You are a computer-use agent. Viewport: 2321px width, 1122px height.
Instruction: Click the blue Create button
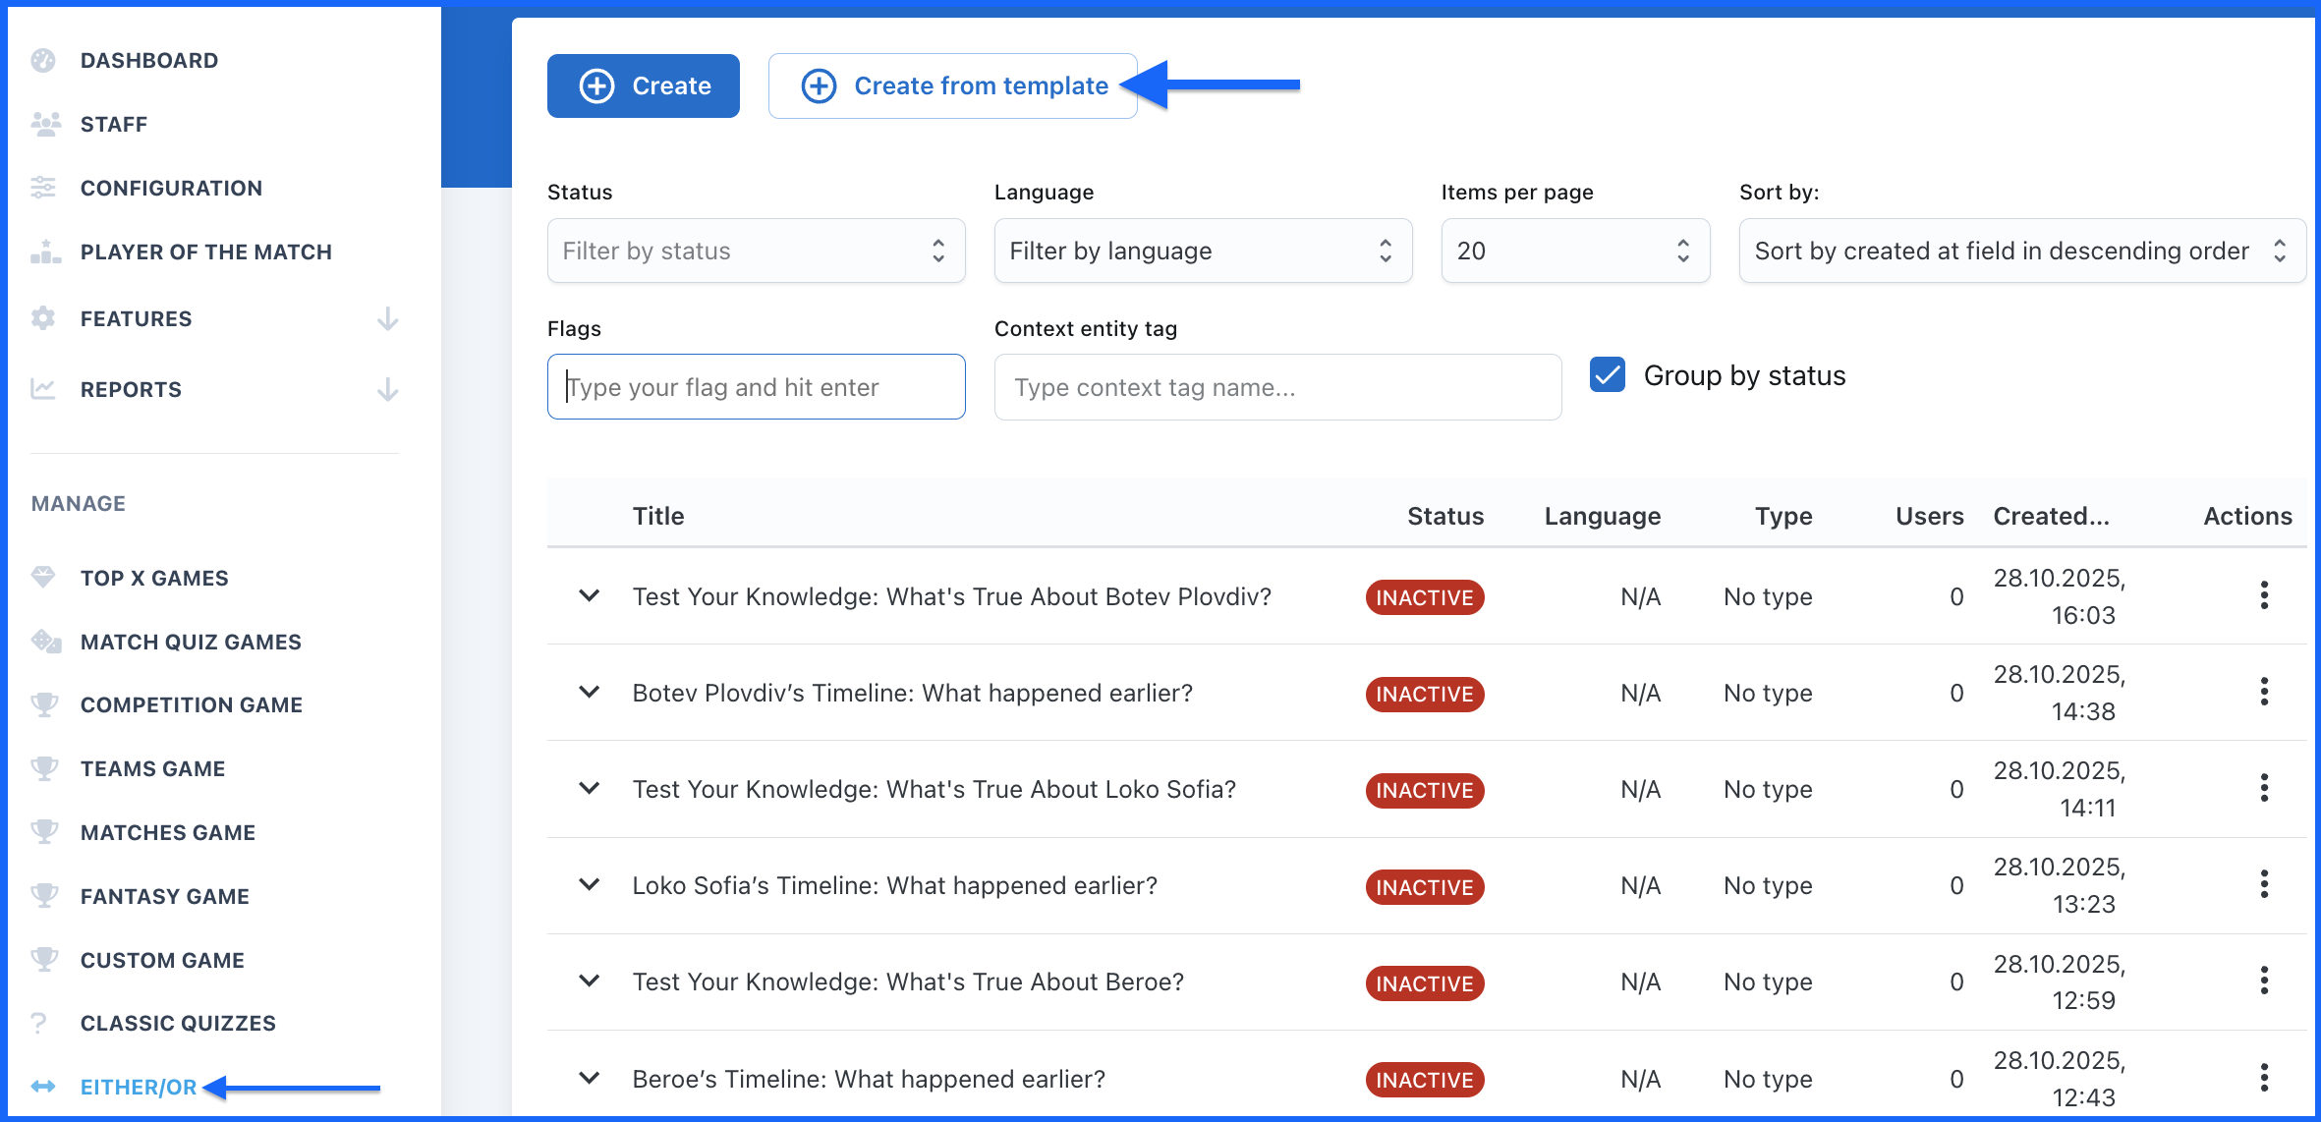click(x=644, y=86)
